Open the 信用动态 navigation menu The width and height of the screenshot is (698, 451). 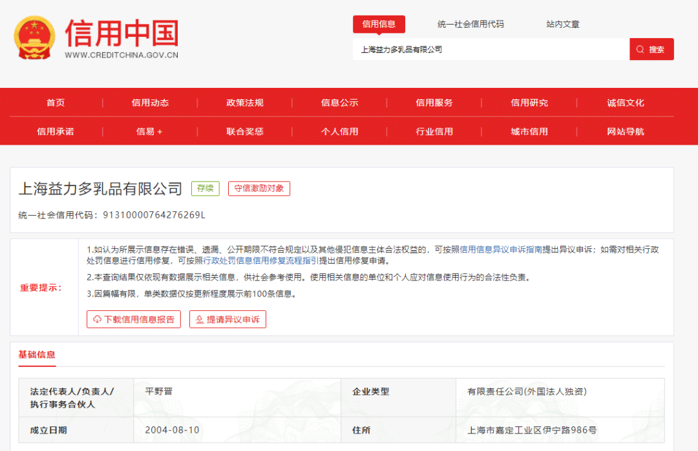149,102
